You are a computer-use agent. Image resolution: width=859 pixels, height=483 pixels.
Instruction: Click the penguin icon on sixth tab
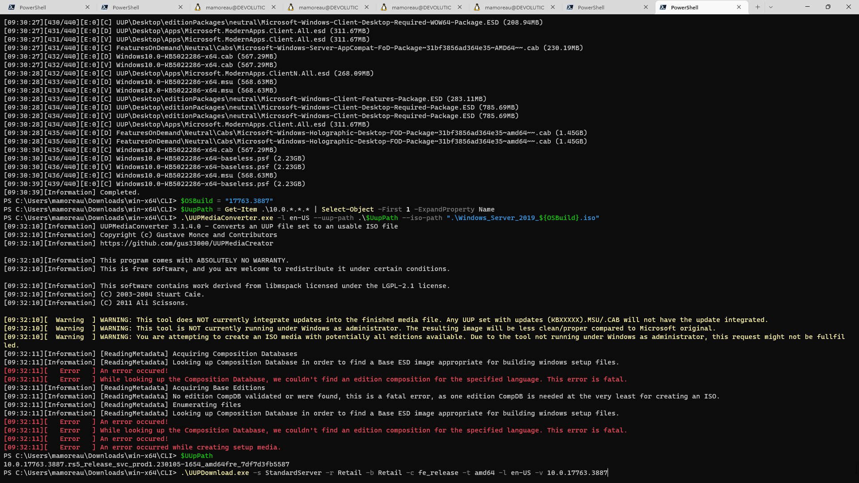click(477, 7)
